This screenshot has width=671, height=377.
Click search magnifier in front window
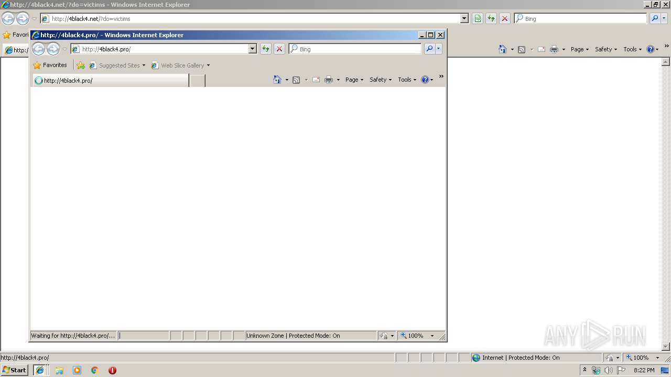point(429,49)
